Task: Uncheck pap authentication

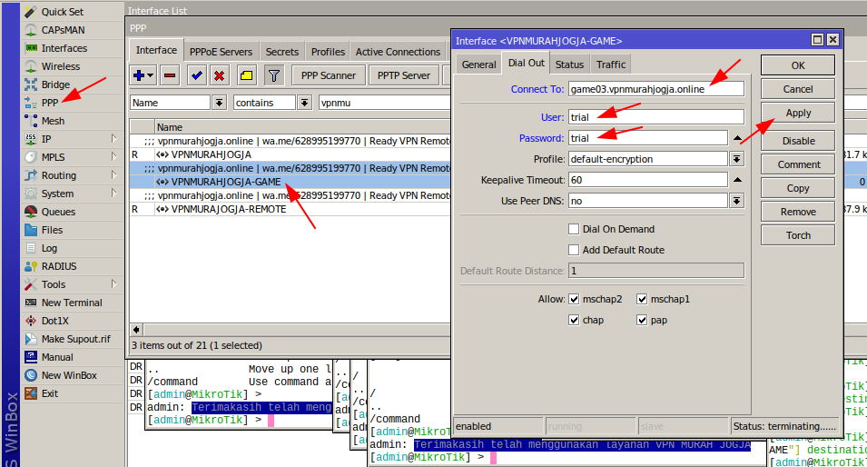Action: coord(642,321)
